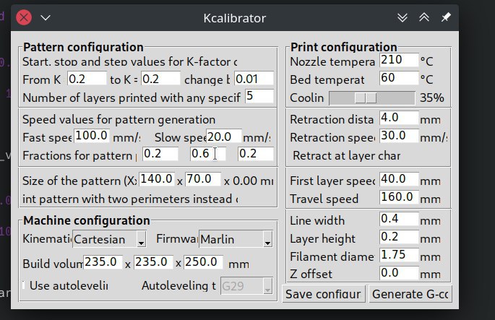Viewport: 495px width, 320px height.
Task: Click the double up-arrow title bar icon
Action: coord(424,17)
